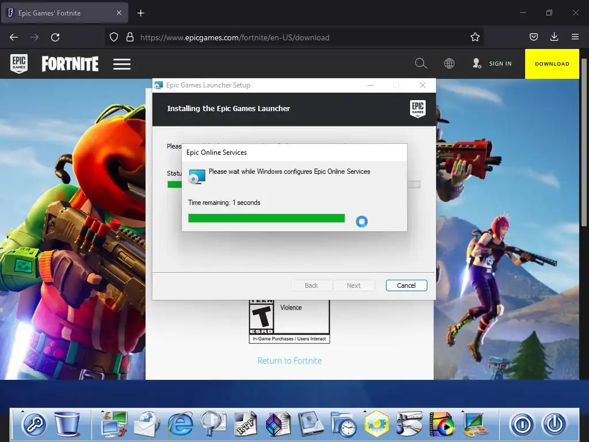Image resolution: width=589 pixels, height=442 pixels.
Task: Open the hard disk drive icon in dock
Action: click(x=311, y=424)
